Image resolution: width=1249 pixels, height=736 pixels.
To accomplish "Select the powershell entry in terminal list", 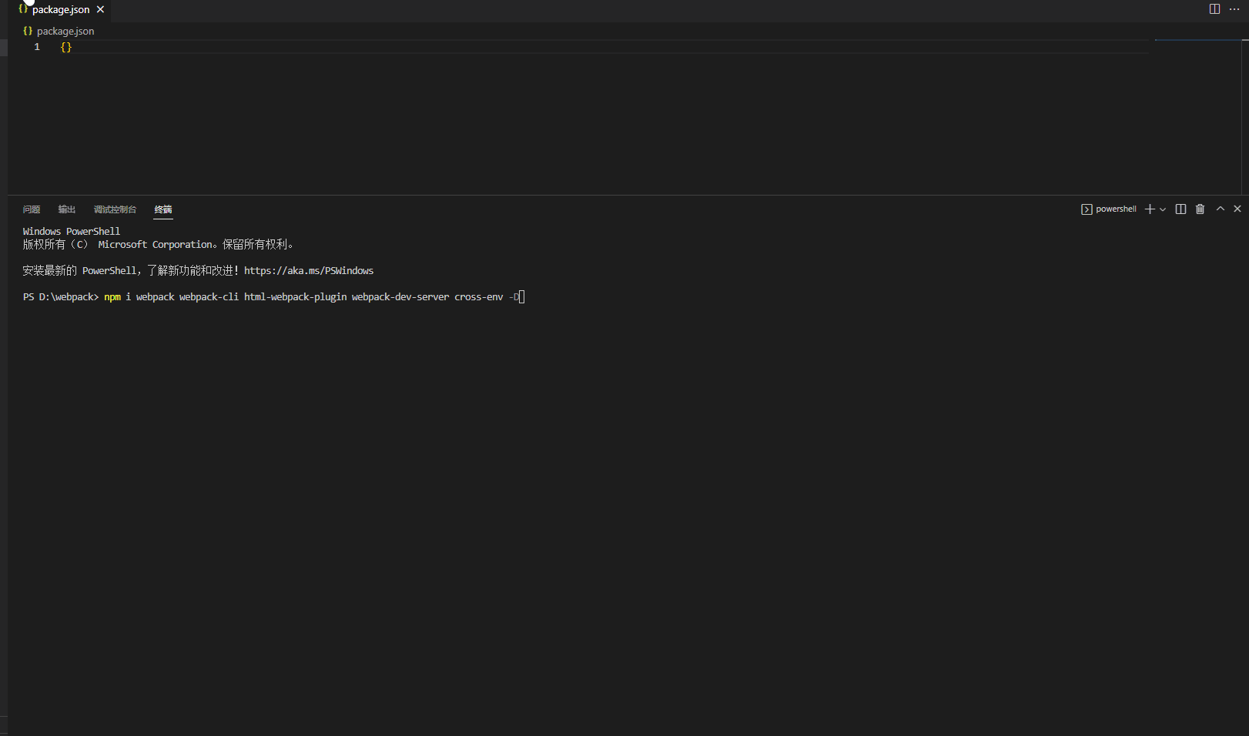I will 1115,209.
